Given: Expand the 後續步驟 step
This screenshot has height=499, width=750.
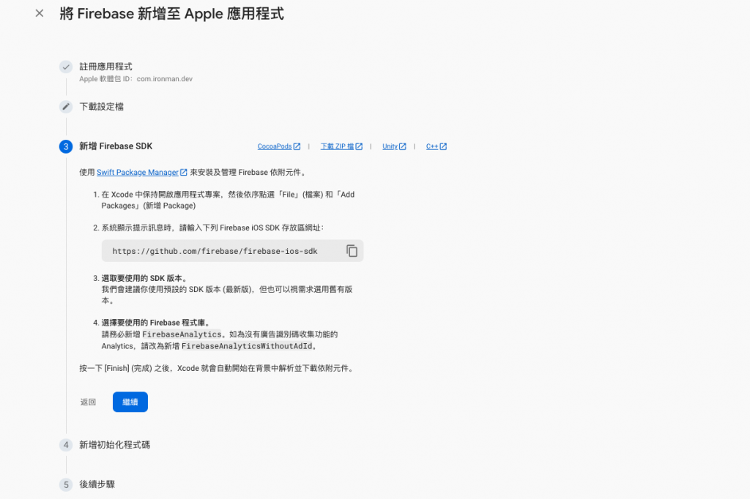Looking at the screenshot, I should 97,484.
